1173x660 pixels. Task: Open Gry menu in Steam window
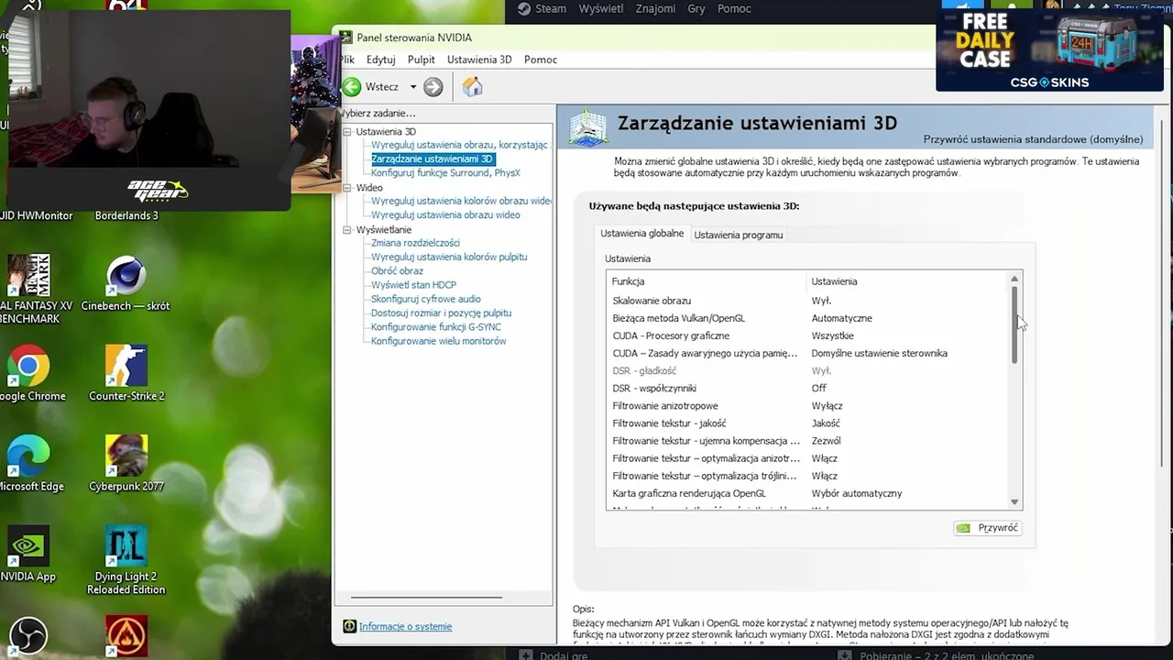click(696, 9)
